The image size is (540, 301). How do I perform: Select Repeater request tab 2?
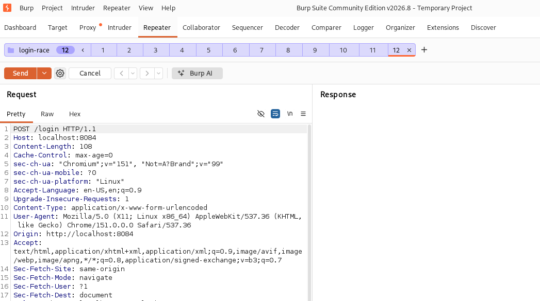pyautogui.click(x=129, y=50)
